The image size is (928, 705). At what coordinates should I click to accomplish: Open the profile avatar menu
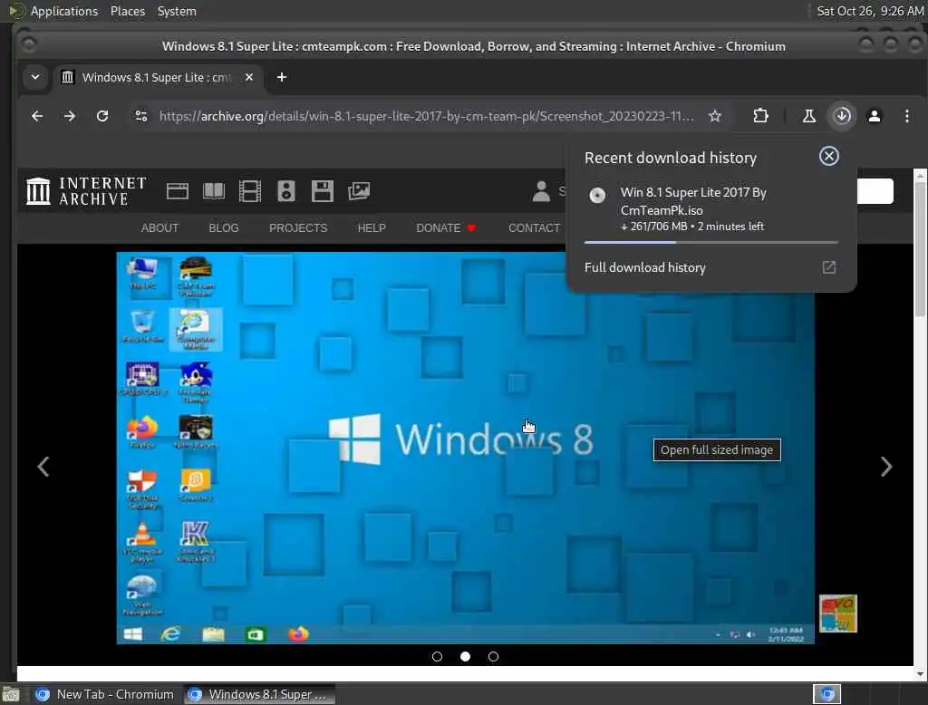875,116
